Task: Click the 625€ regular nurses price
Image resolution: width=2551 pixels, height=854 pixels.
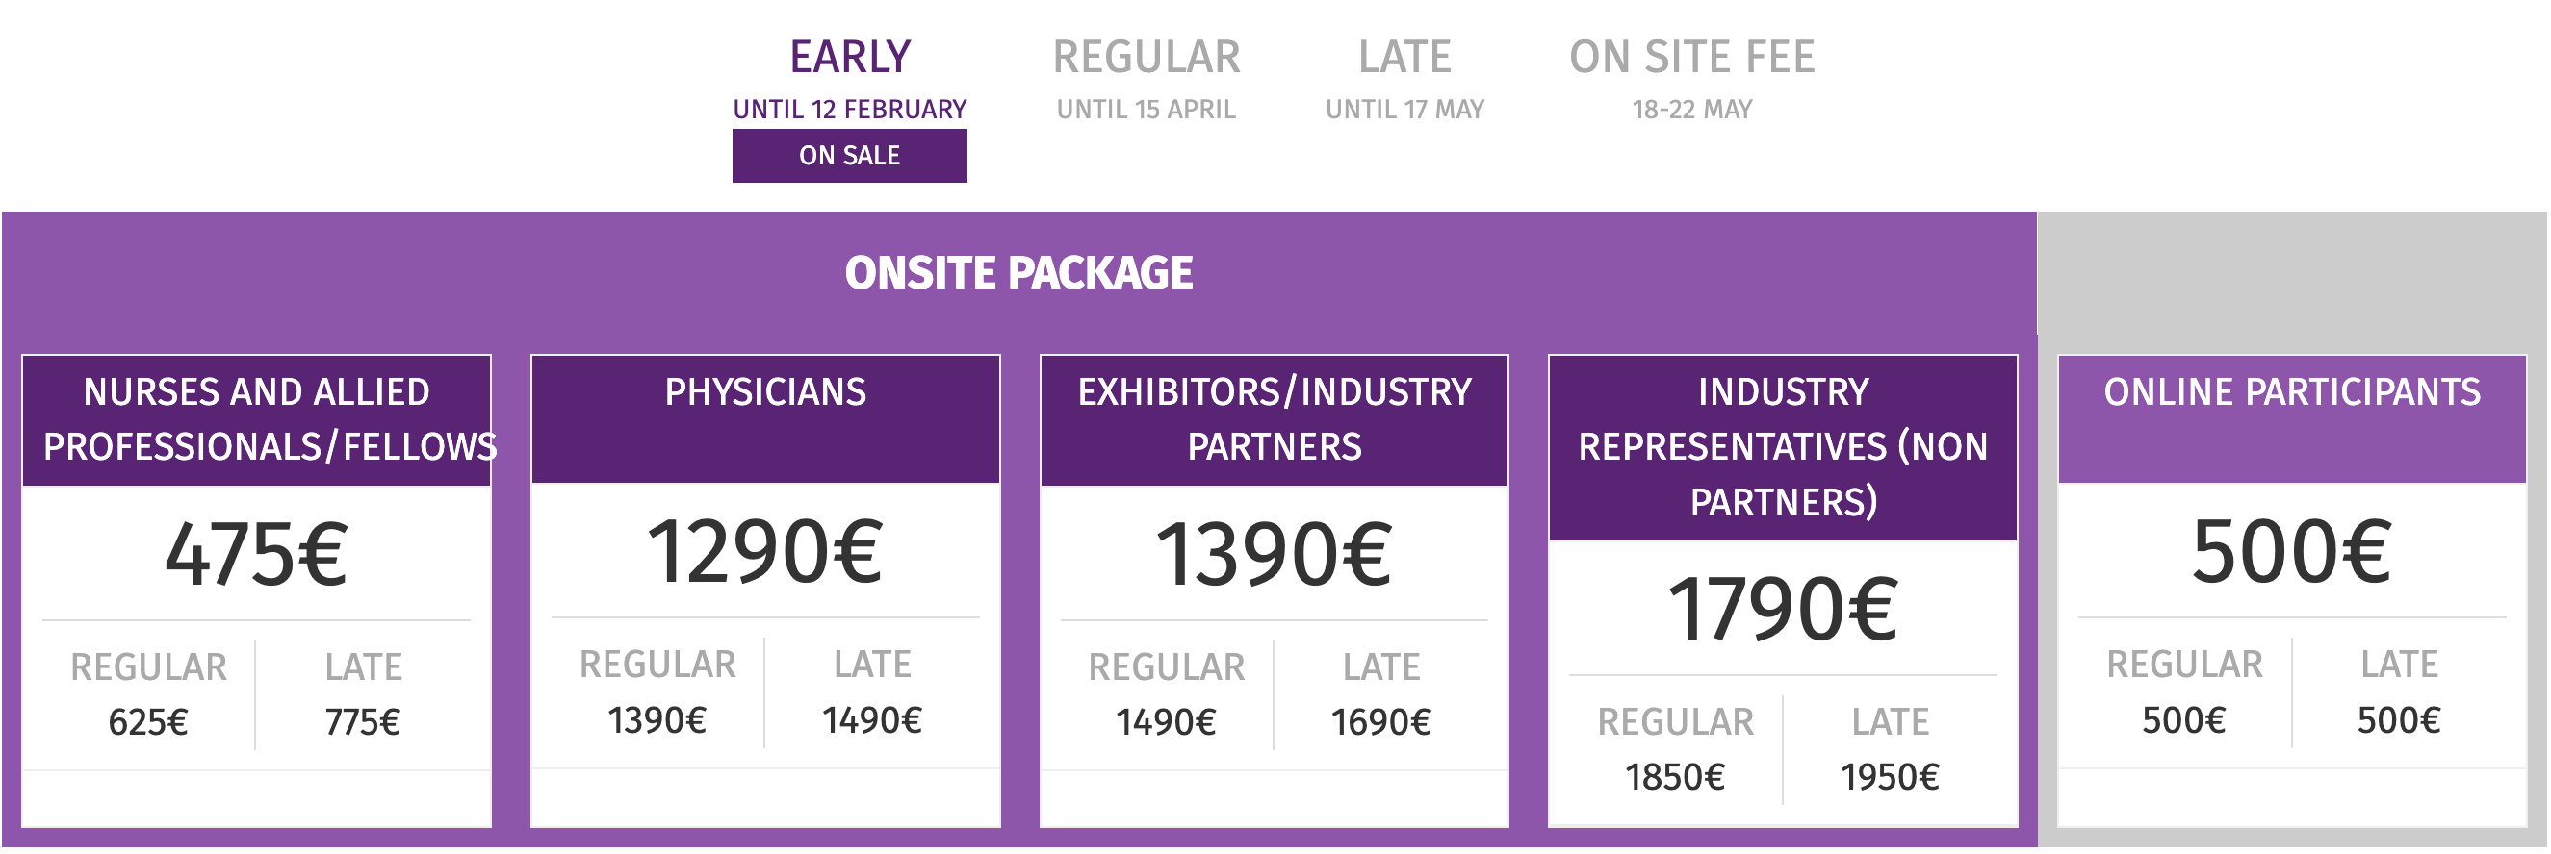Action: [148, 723]
